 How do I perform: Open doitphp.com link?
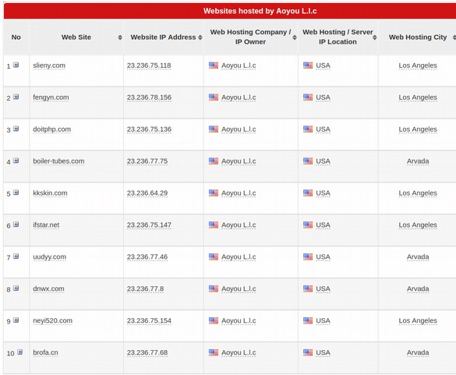51,129
